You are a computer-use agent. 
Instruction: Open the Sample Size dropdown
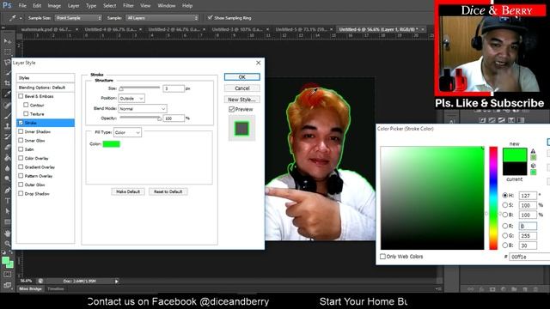pos(78,18)
